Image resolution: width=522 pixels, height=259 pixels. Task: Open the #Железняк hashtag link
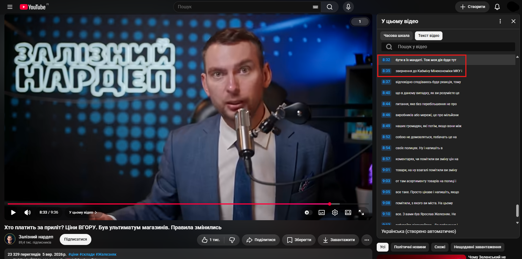pyautogui.click(x=106, y=255)
